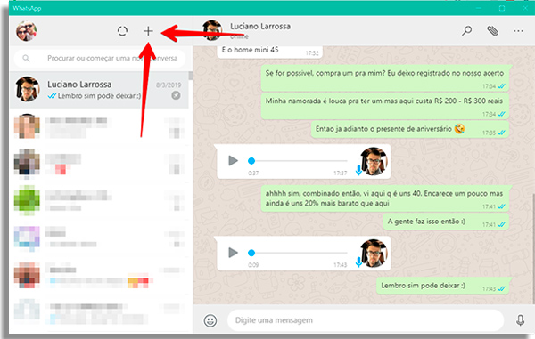Click the avatar on the 17:37 voice message
The image size is (535, 339).
(x=374, y=161)
